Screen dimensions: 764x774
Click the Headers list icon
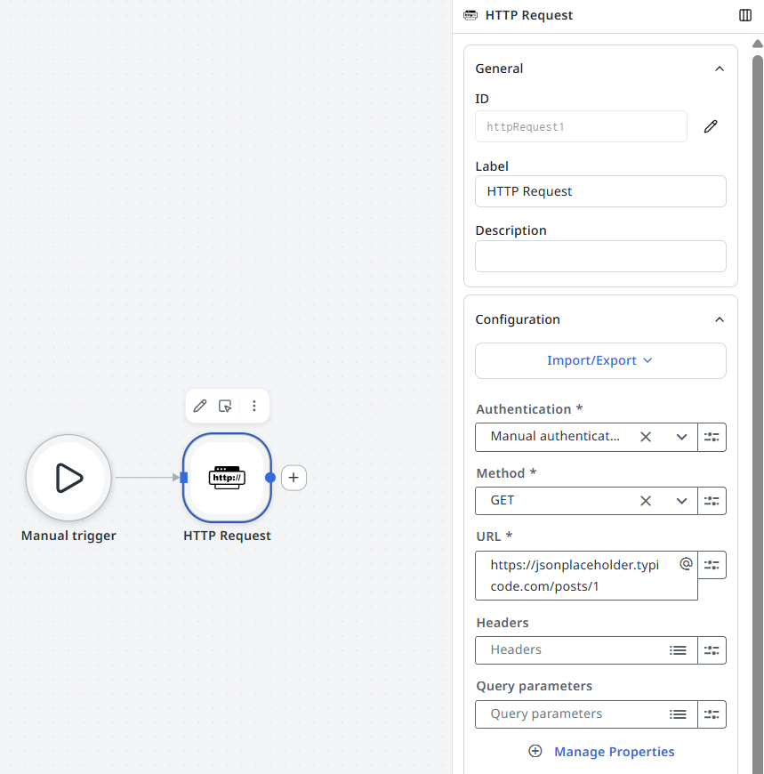pos(678,650)
